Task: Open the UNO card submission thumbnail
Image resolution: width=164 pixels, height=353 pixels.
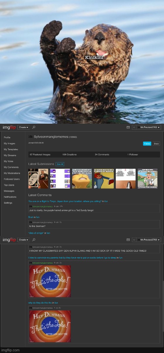Action: (x=38, y=179)
